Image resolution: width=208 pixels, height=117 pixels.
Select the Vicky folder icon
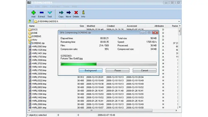(x=30, y=40)
